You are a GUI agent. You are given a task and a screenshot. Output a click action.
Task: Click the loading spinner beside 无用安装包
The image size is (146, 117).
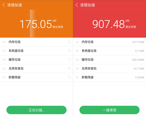click(x=70, y=68)
